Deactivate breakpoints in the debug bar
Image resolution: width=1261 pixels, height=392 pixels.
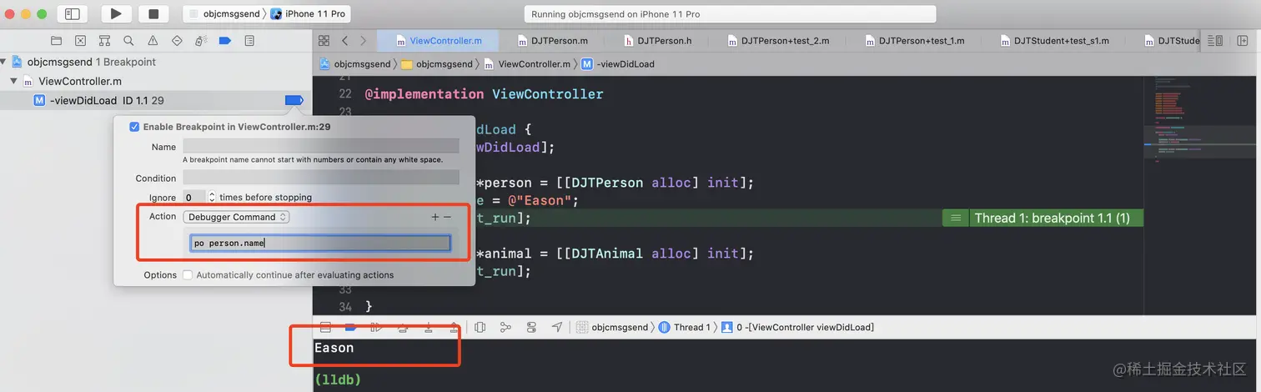coord(351,327)
